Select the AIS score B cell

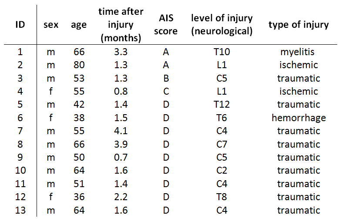tap(166, 79)
